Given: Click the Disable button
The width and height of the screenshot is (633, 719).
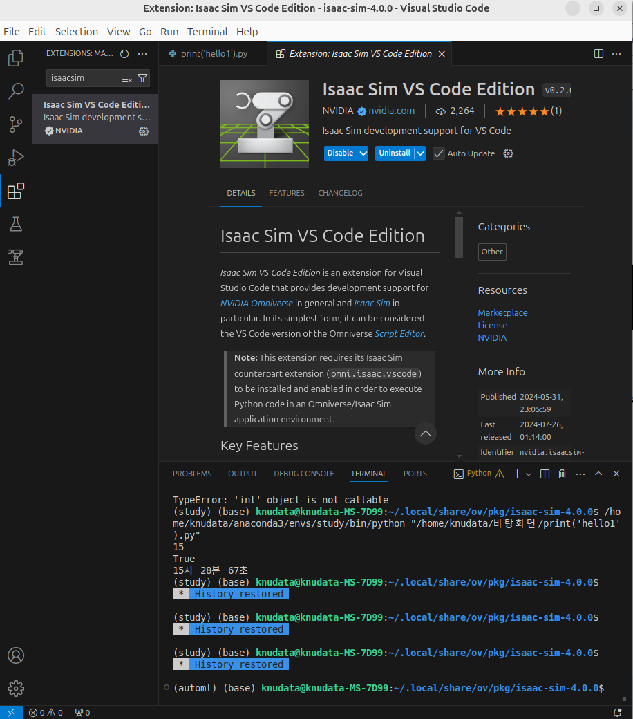Looking at the screenshot, I should pos(340,153).
